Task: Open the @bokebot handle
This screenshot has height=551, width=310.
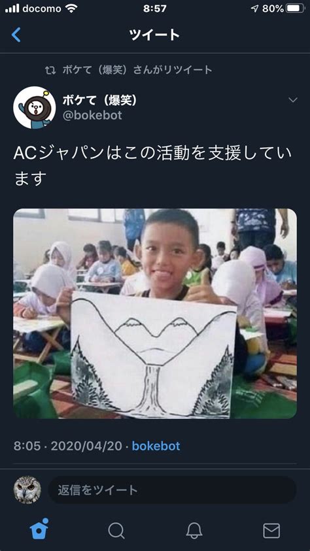Action: click(x=92, y=115)
